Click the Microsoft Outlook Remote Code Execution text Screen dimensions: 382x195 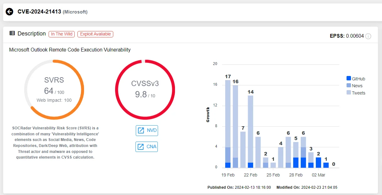(70, 50)
